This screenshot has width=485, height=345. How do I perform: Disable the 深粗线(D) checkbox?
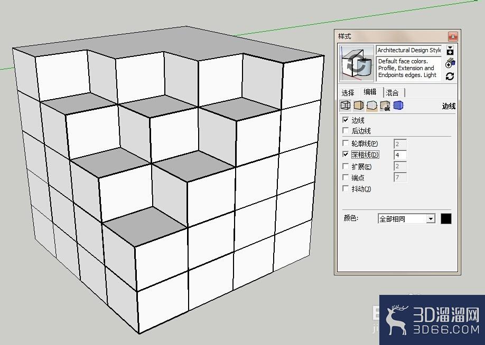[x=346, y=154]
